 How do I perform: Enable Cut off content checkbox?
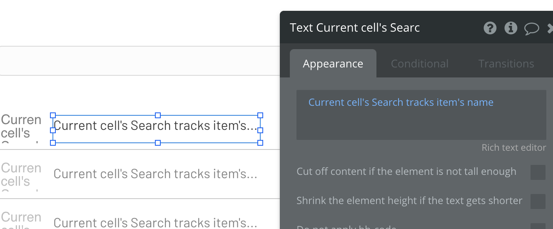point(538,172)
